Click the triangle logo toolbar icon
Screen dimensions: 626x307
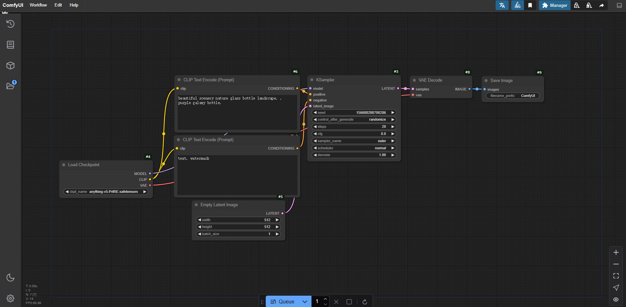517,5
